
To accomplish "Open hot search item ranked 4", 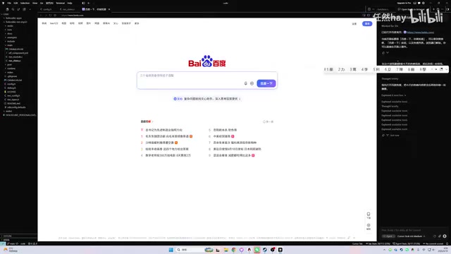I will click(x=168, y=155).
